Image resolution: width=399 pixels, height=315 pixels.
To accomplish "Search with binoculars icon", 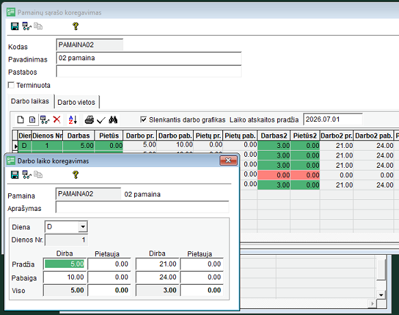I will pyautogui.click(x=113, y=120).
